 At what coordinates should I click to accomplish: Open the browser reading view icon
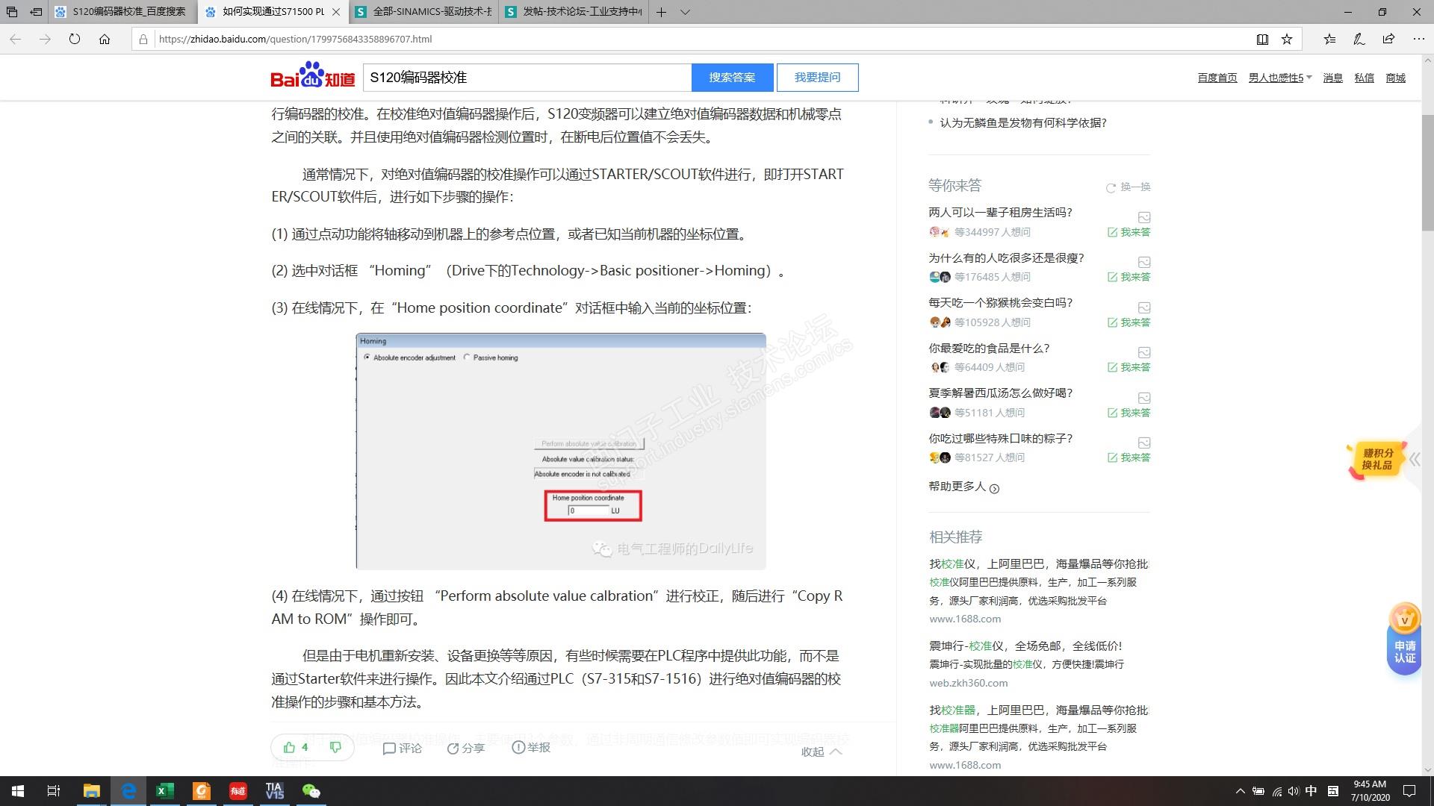pyautogui.click(x=1262, y=40)
